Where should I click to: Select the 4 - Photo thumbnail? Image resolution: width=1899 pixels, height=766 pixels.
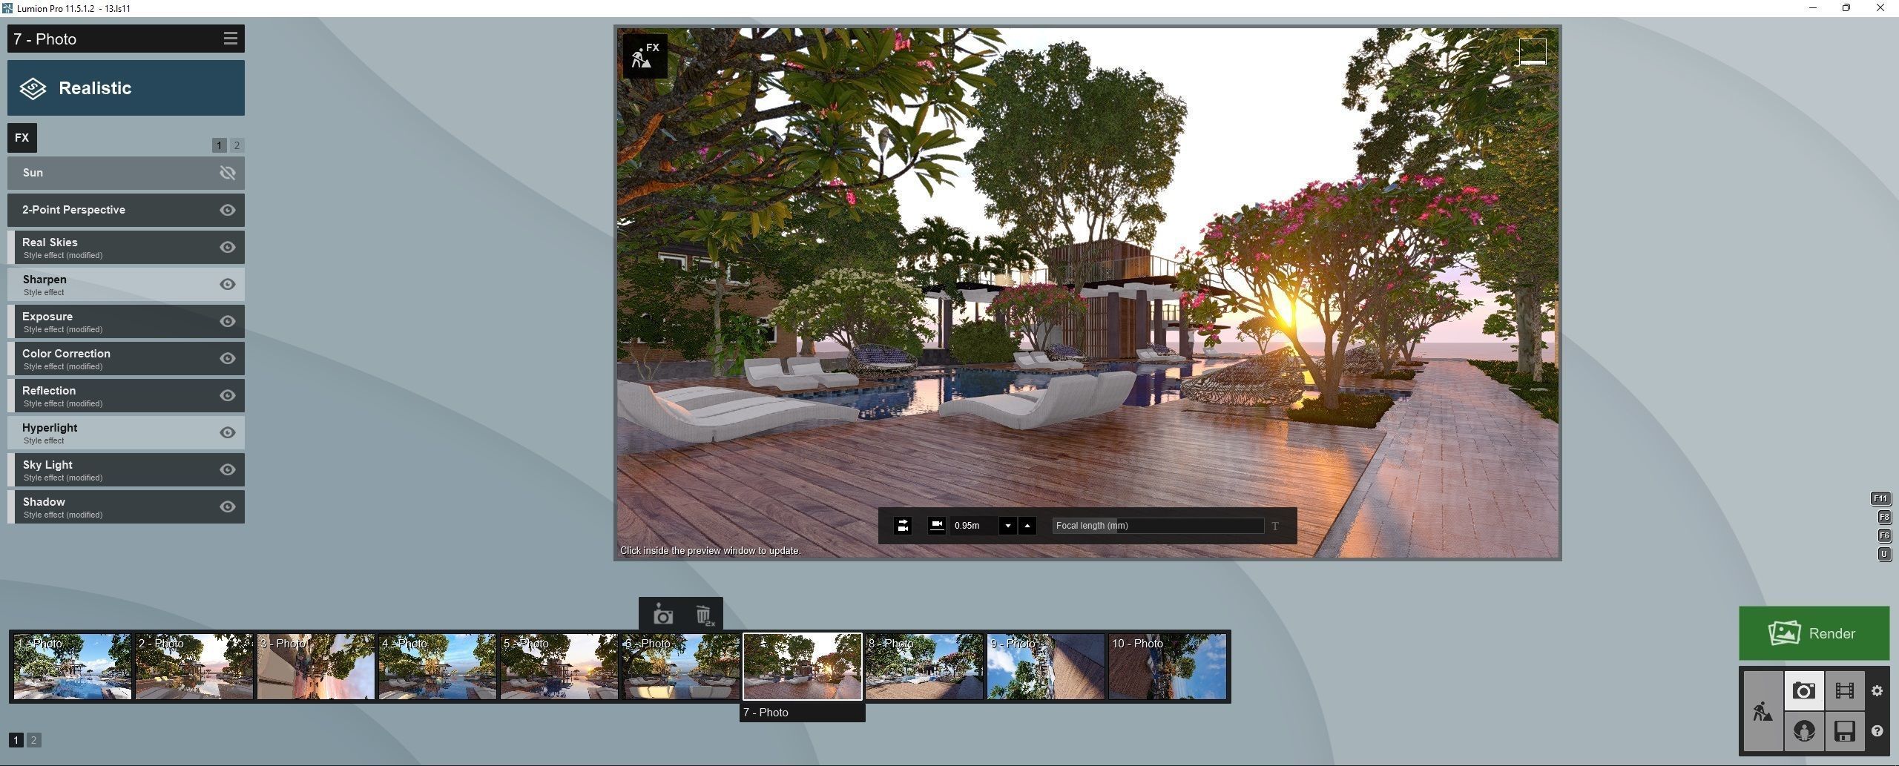438,667
